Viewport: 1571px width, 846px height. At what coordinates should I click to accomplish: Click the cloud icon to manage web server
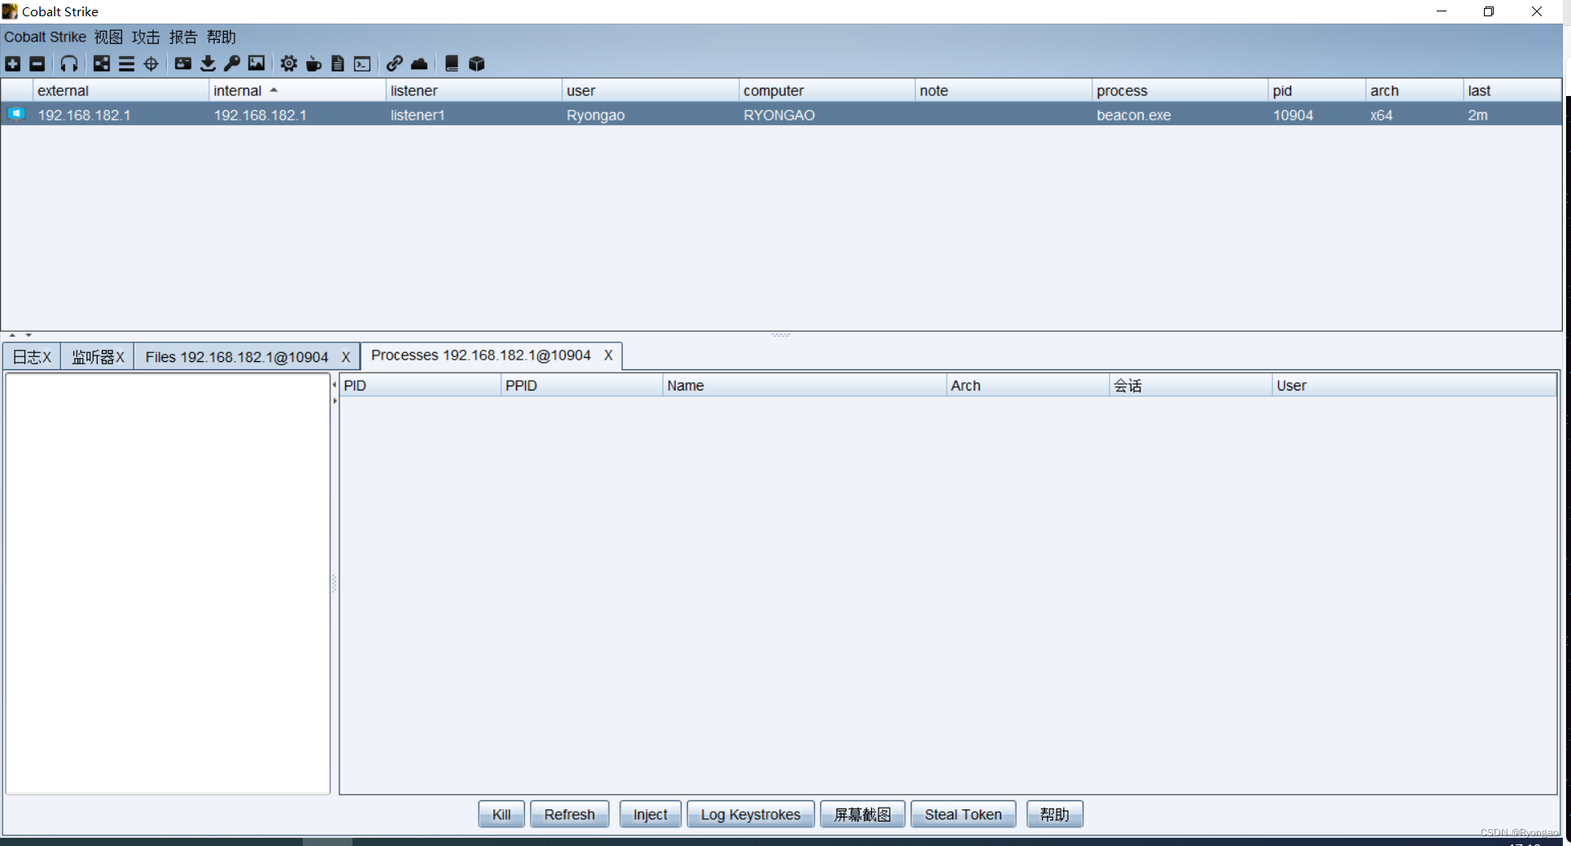419,63
